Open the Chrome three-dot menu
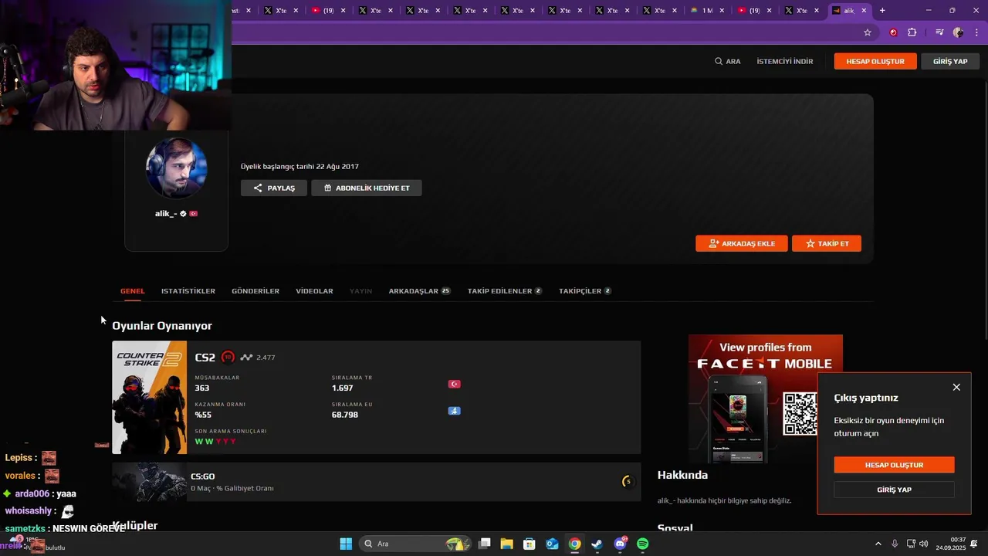Screen dimensions: 988x556 pyautogui.click(x=978, y=32)
